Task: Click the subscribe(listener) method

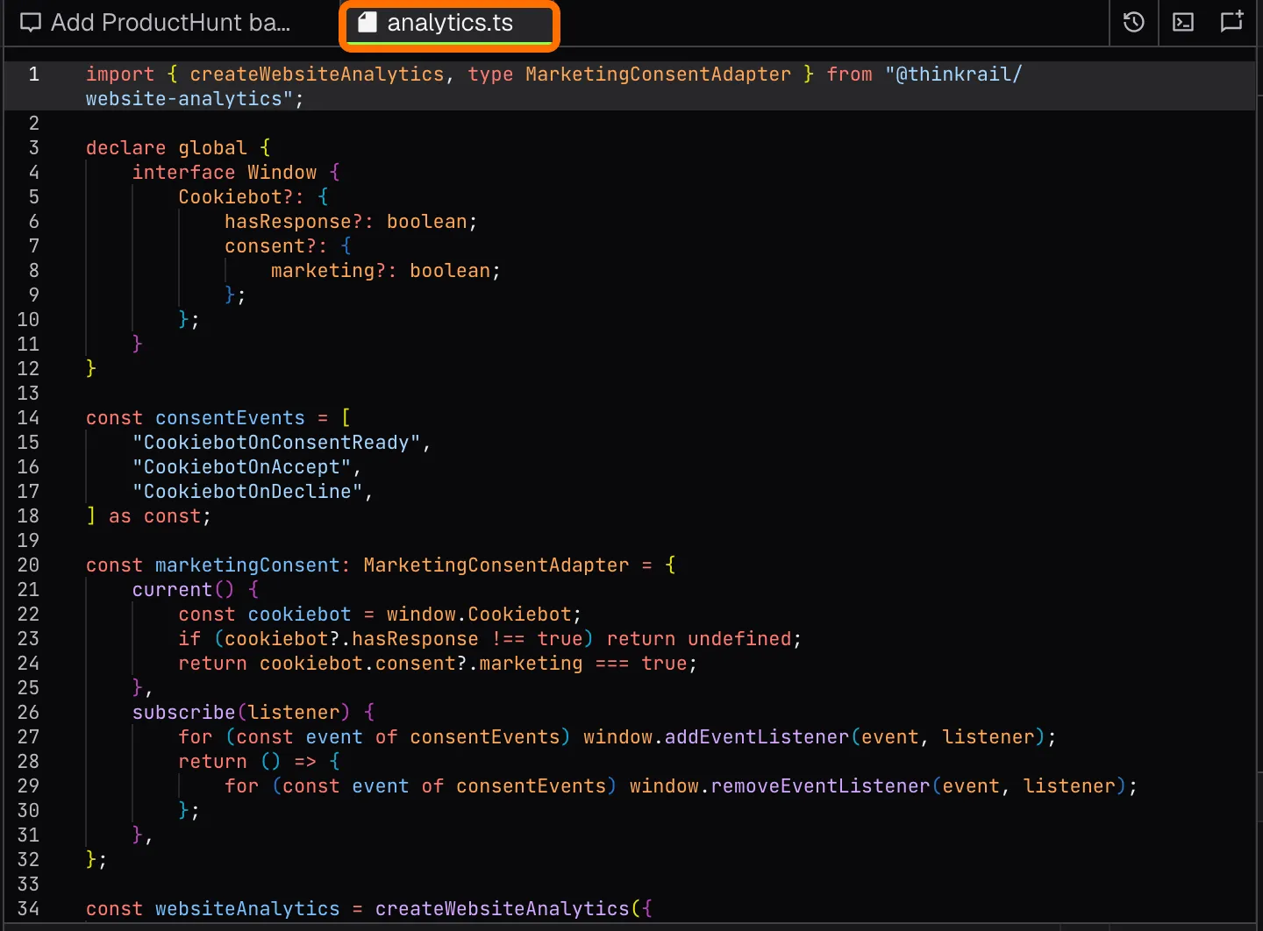Action: click(241, 713)
